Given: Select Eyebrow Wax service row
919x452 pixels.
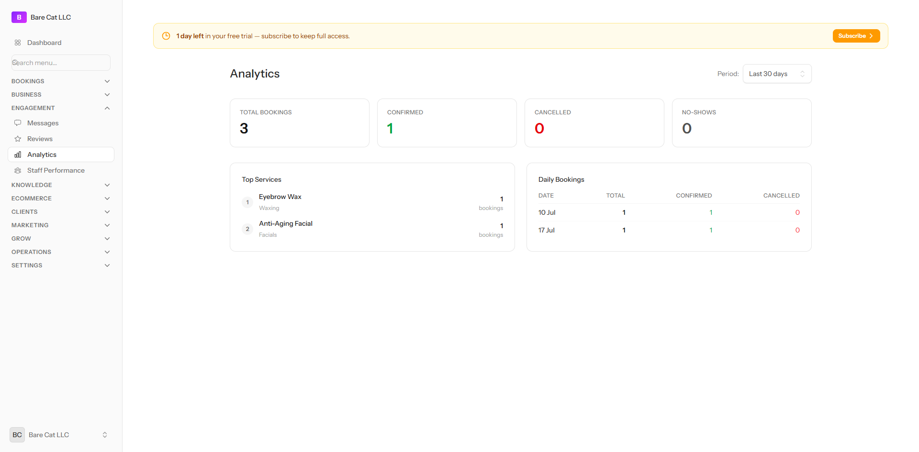Looking at the screenshot, I should tap(372, 202).
